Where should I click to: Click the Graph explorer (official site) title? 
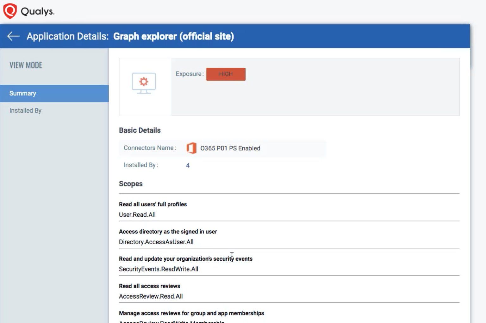tap(174, 36)
